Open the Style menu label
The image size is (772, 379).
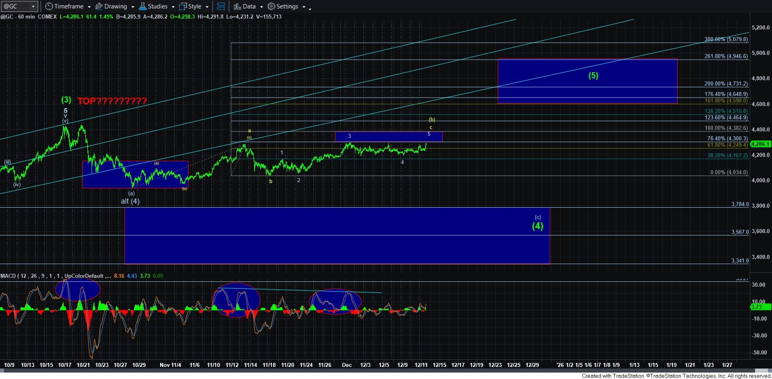pyautogui.click(x=195, y=6)
